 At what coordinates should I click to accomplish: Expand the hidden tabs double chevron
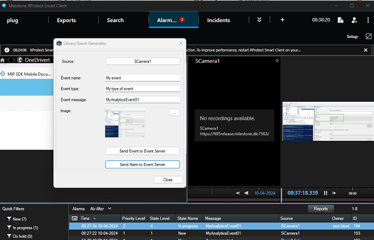tap(259, 20)
